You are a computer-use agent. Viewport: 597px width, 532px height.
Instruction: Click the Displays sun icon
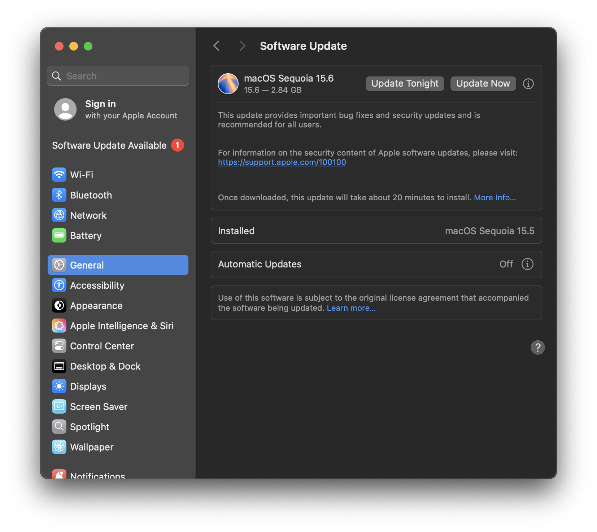pos(59,387)
